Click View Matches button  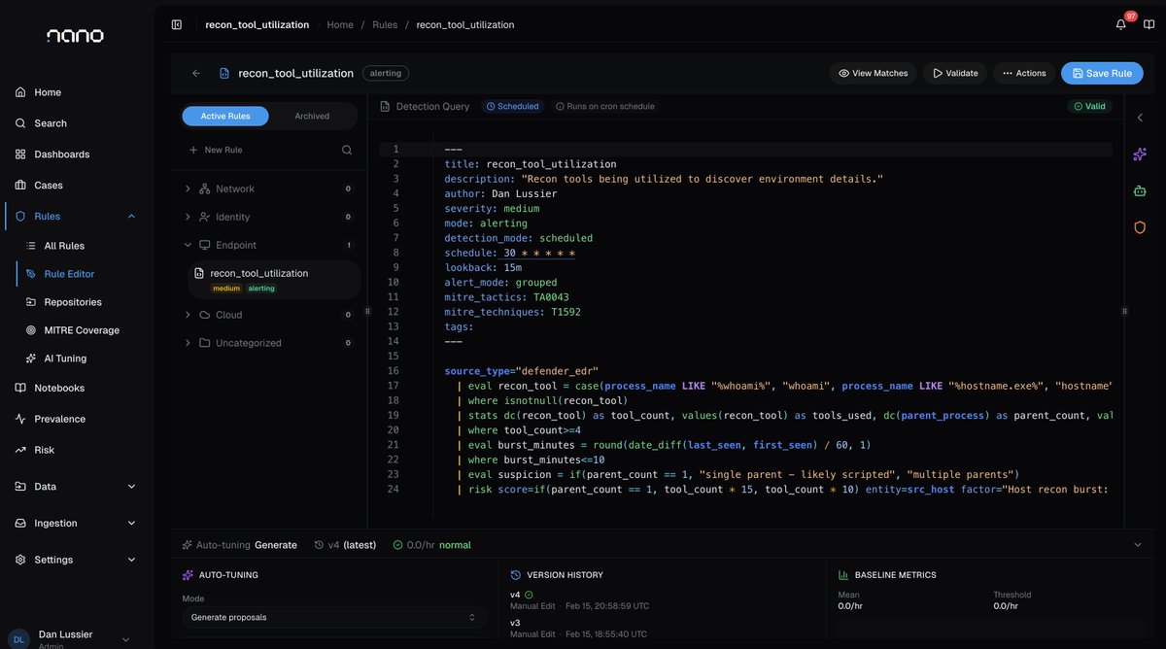[873, 73]
